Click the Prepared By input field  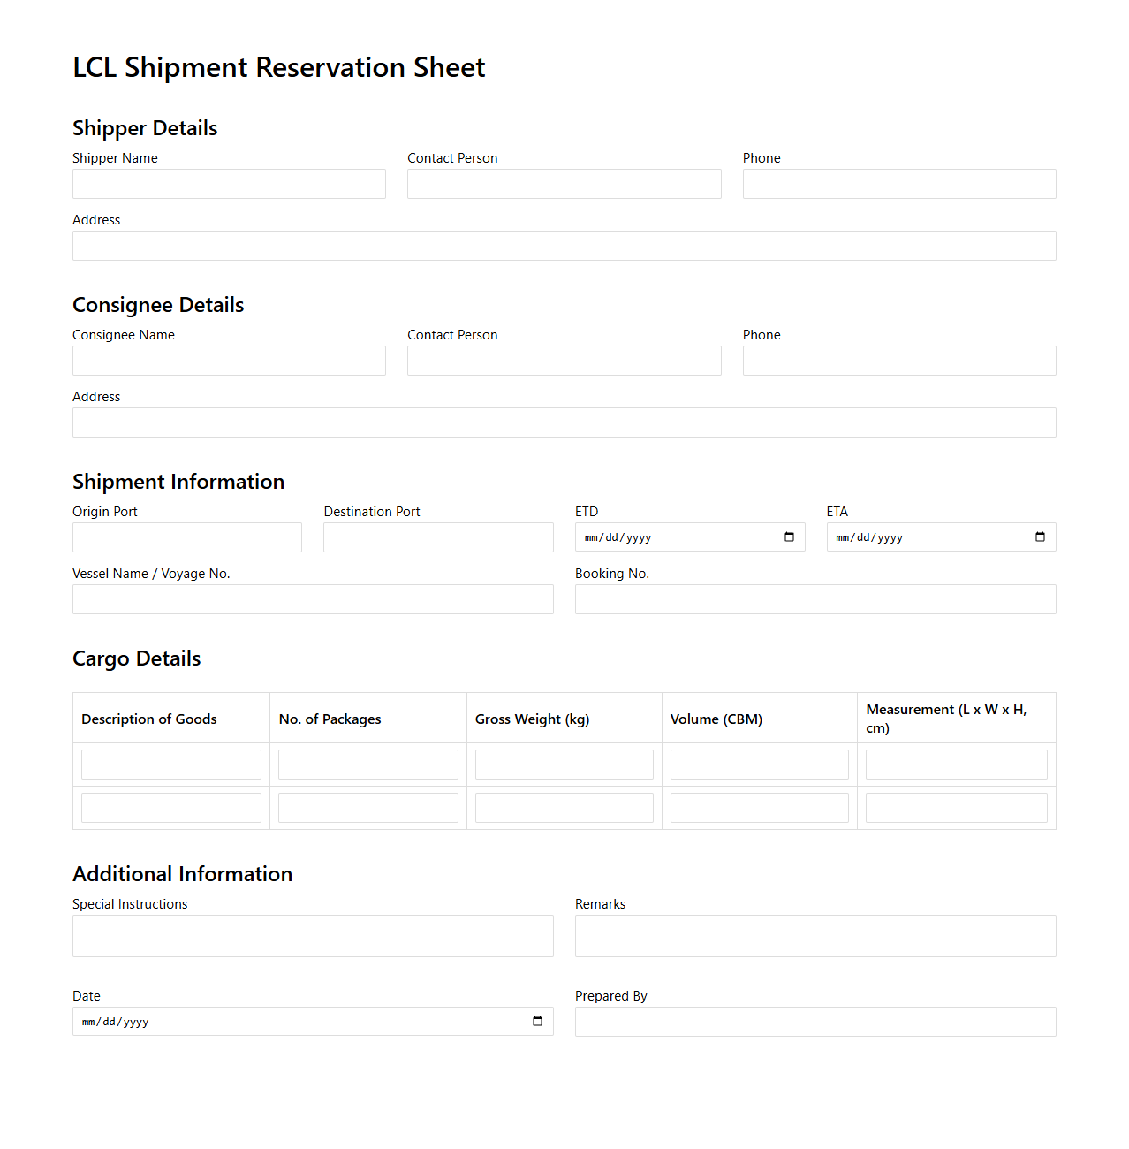pyautogui.click(x=815, y=1021)
